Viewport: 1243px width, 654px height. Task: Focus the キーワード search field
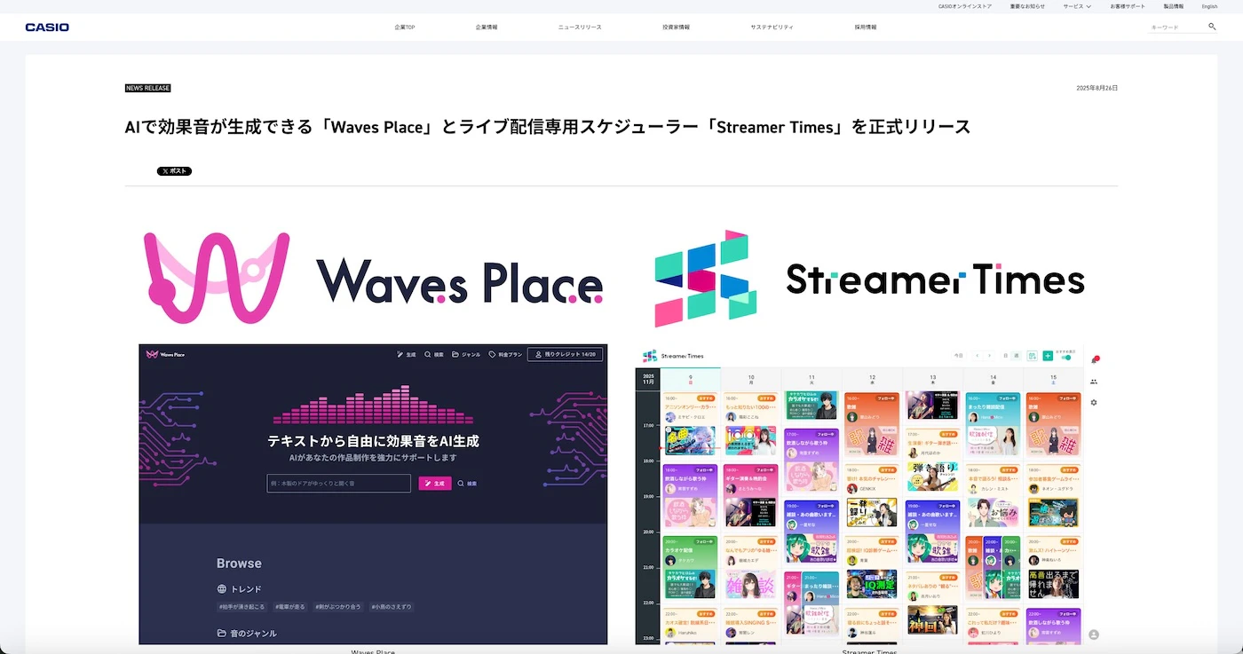(1177, 28)
